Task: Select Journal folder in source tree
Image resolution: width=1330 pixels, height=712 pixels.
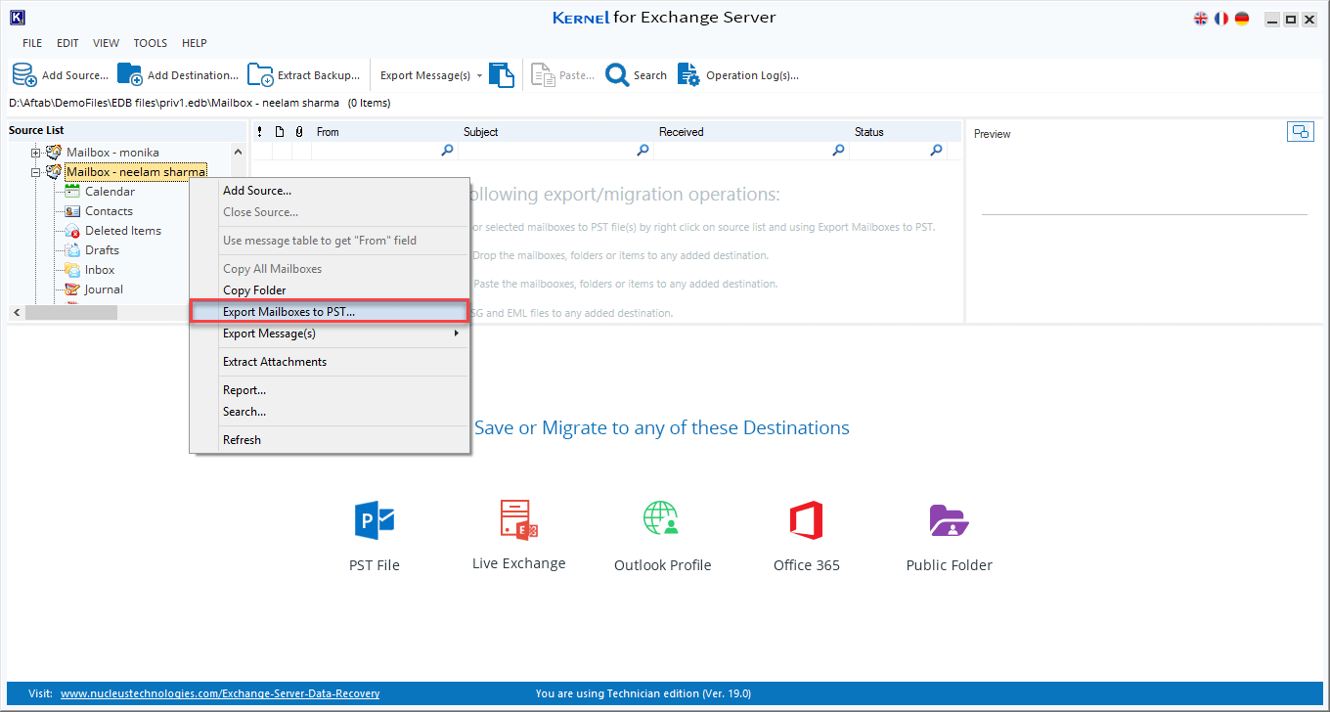Action: tap(104, 289)
